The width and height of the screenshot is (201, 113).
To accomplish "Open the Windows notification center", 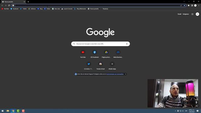I will [198, 111].
